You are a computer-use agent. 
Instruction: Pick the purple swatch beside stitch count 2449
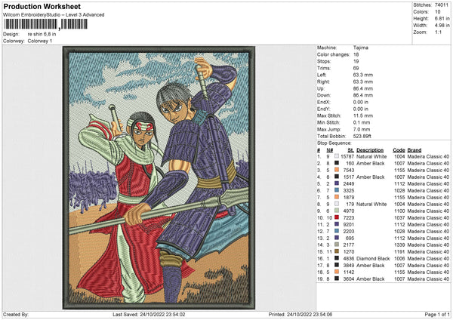click(337, 183)
